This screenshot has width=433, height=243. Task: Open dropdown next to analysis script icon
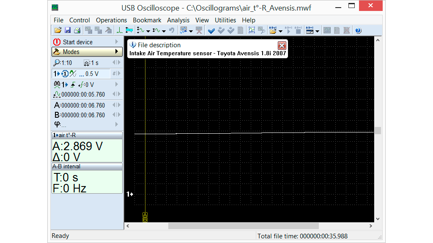click(x=191, y=31)
